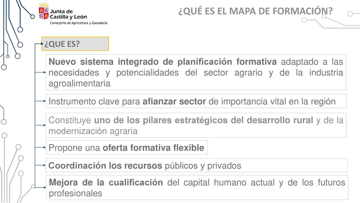This screenshot has height=203, width=360.
Task: Select the ¿QUE ES? heading box
Action: click(x=75, y=44)
